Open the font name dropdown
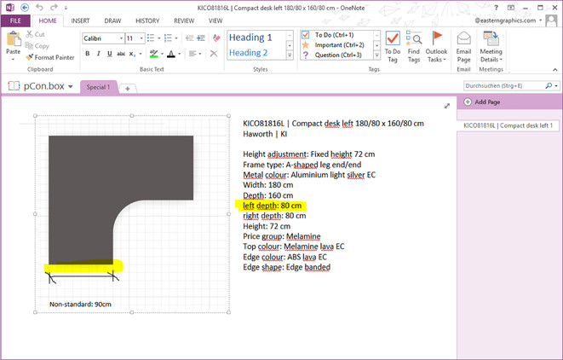This screenshot has width=563, height=360. coord(121,38)
